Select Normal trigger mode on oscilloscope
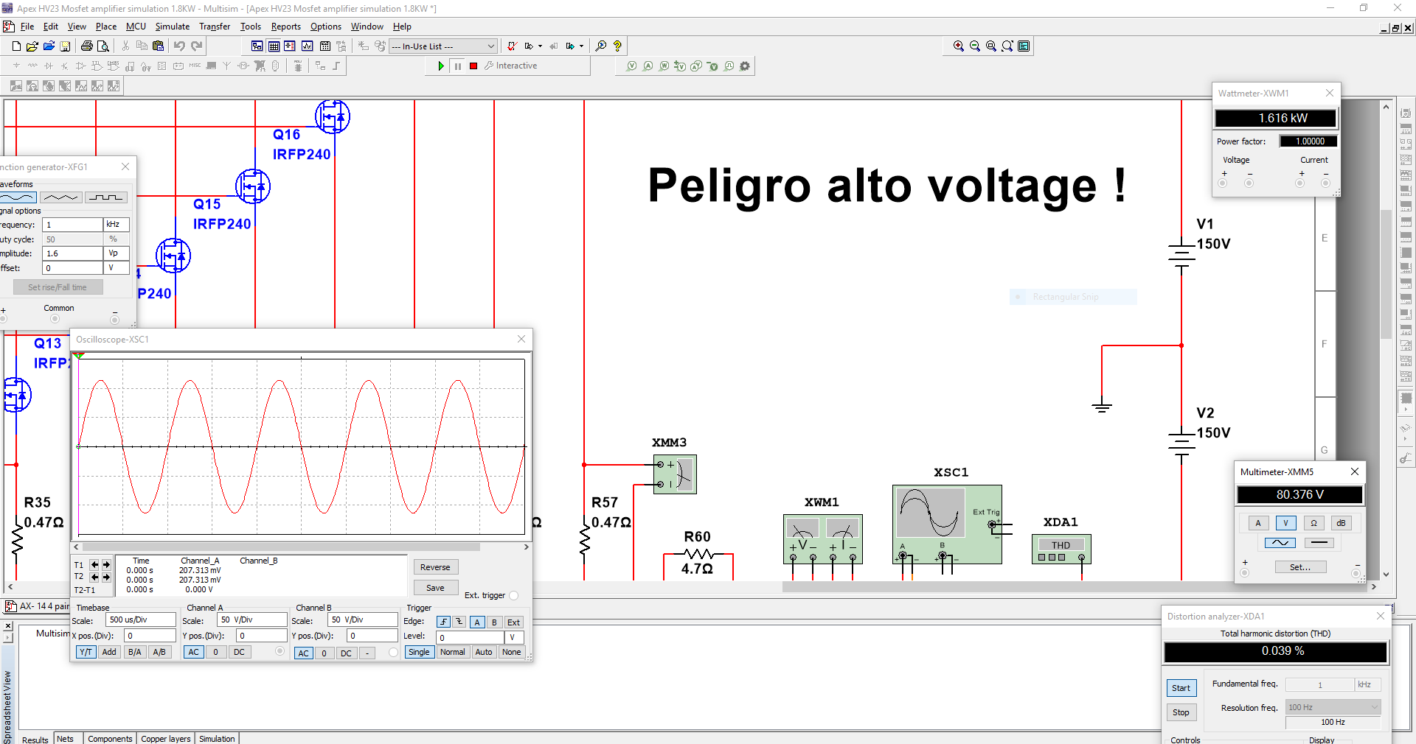This screenshot has height=744, width=1416. click(453, 652)
